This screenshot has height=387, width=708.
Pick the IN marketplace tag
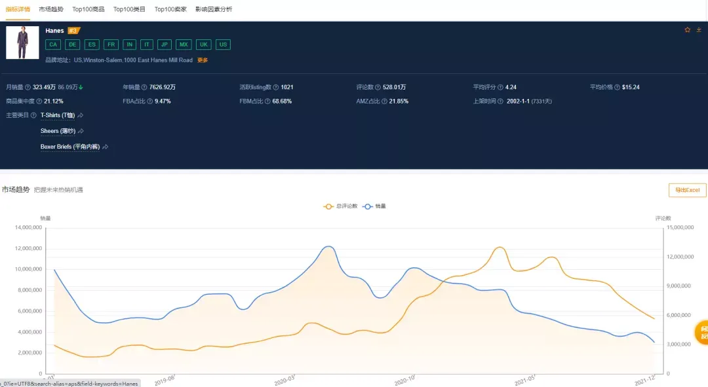coord(130,45)
